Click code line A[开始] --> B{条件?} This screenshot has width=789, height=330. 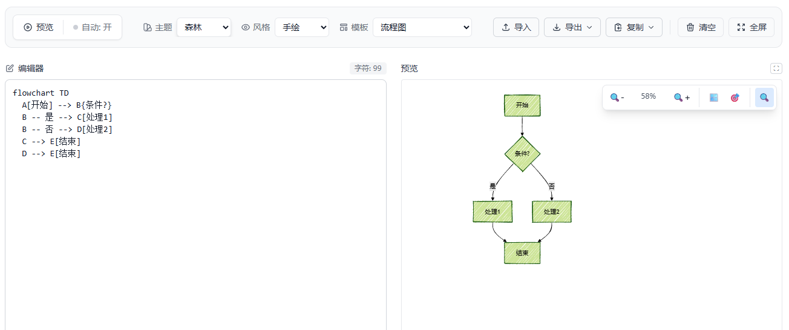[x=67, y=105]
